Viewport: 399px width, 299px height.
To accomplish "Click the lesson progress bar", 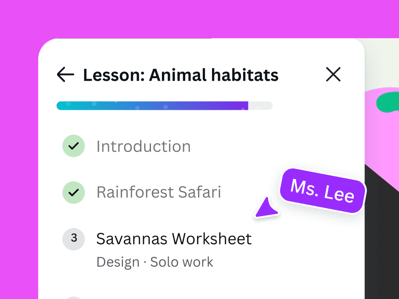I will (164, 105).
